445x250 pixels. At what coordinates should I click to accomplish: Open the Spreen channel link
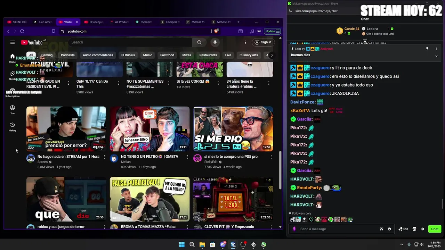(42, 162)
